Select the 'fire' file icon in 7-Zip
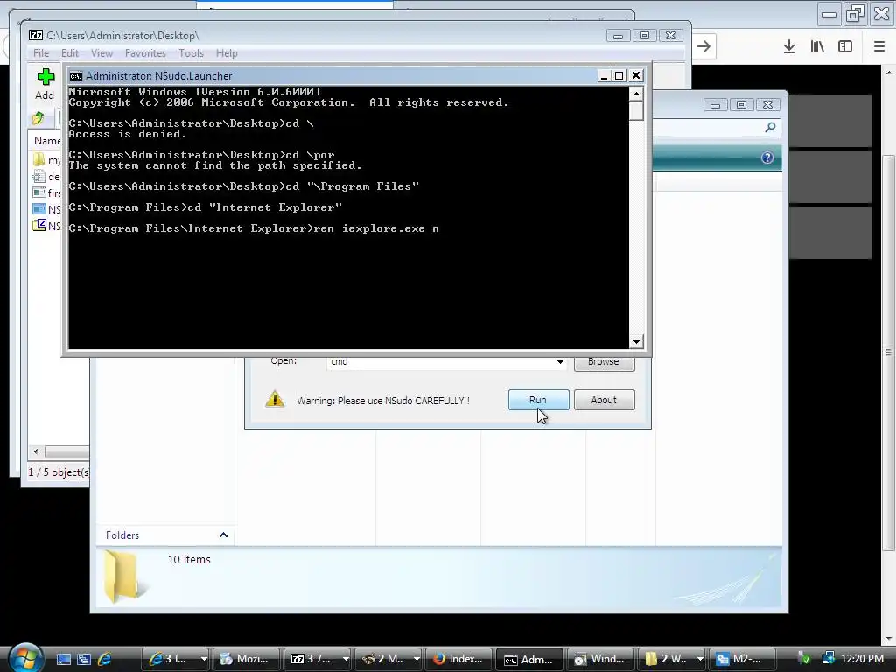 (x=38, y=192)
